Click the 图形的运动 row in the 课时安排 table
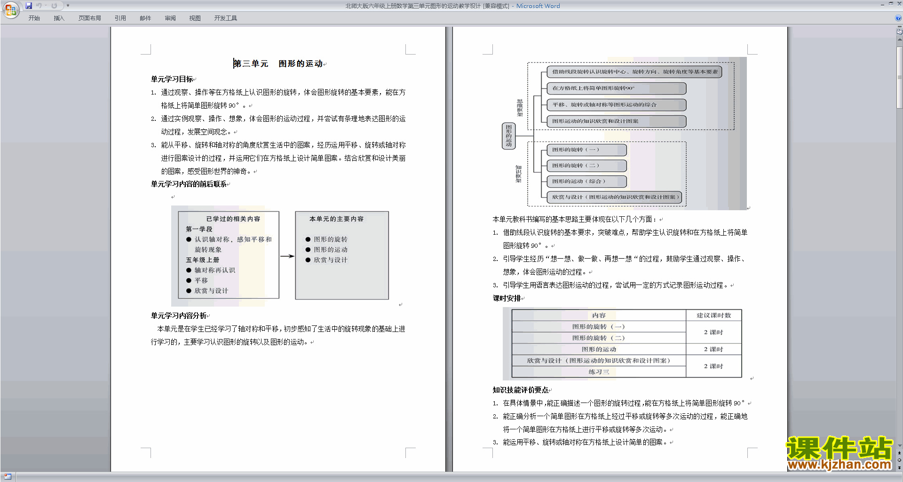Screen dimensions: 903x482 coord(599,349)
